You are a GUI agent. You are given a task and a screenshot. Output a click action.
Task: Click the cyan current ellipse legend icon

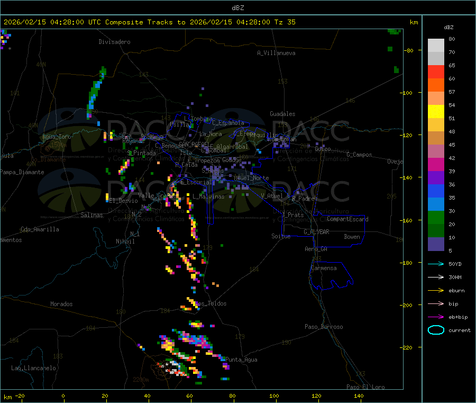pos(436,330)
